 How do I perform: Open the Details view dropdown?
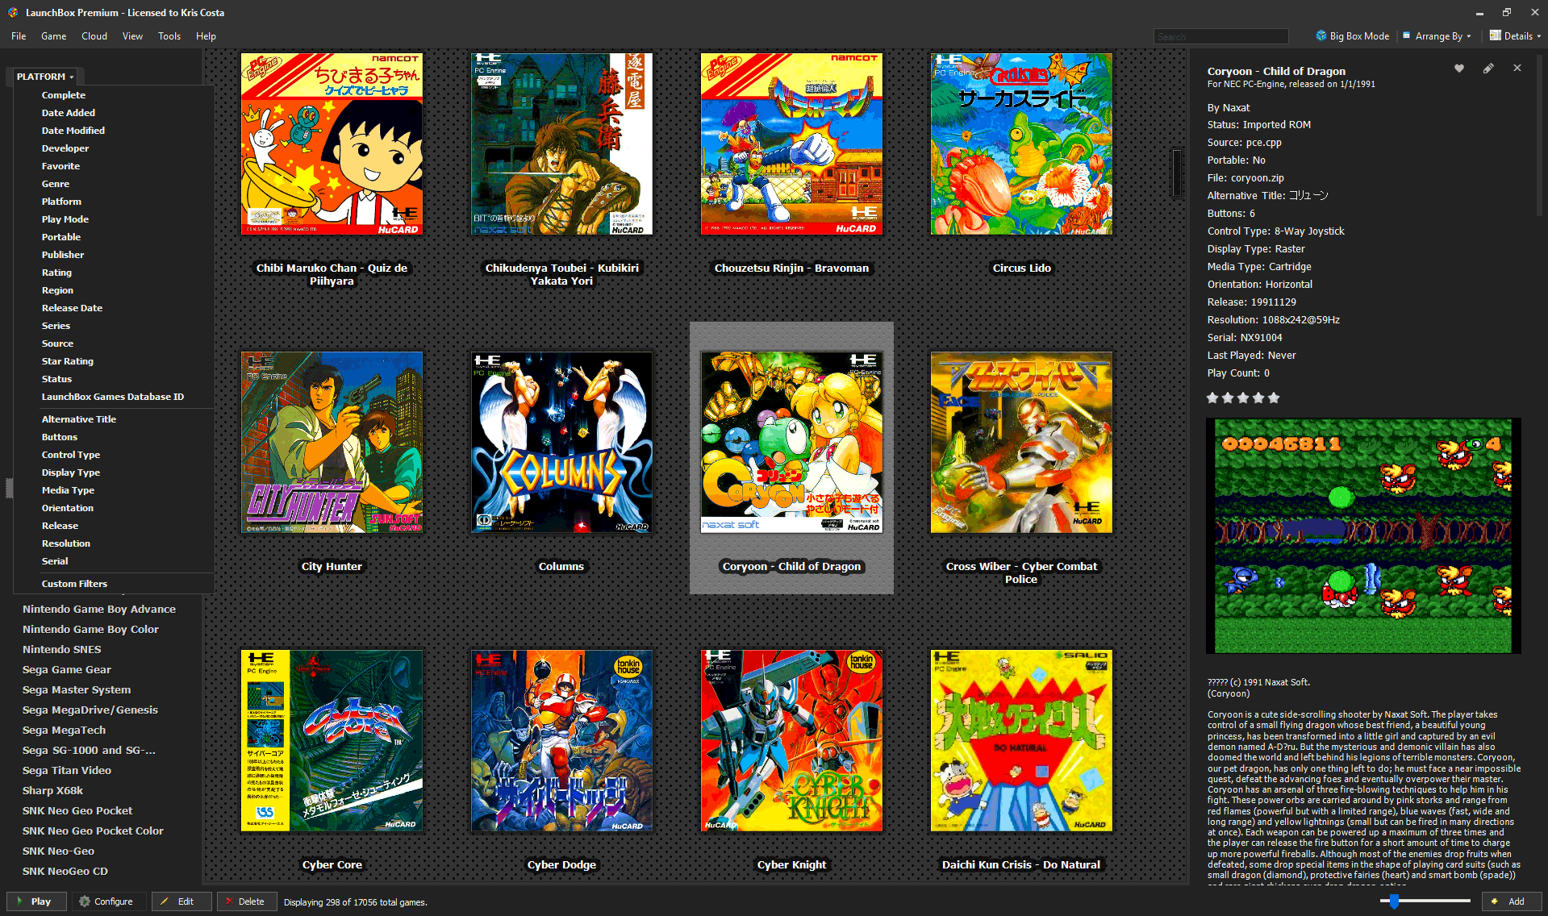(1514, 35)
